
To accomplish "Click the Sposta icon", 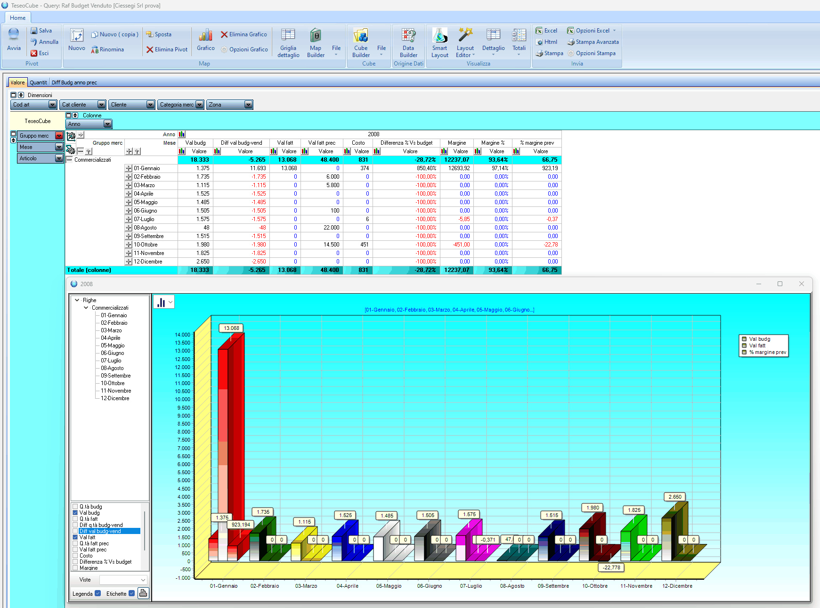I will coord(150,34).
